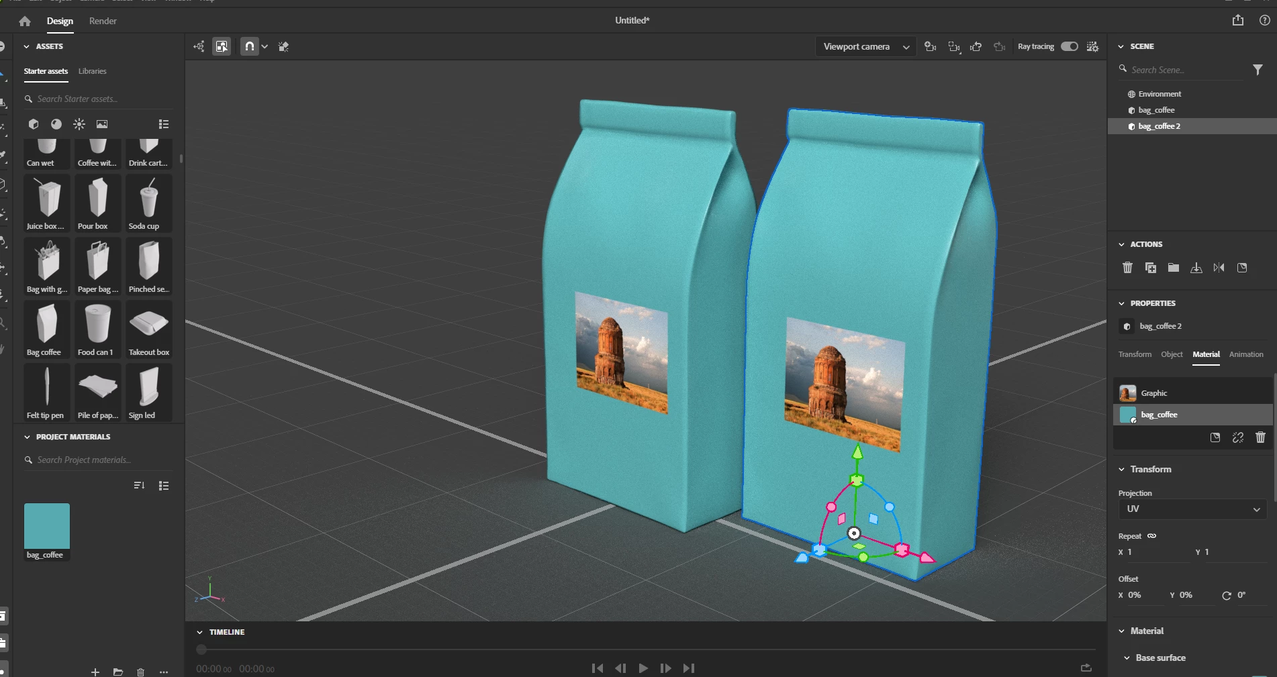Select the Graphic material layer

pyautogui.click(x=1193, y=393)
